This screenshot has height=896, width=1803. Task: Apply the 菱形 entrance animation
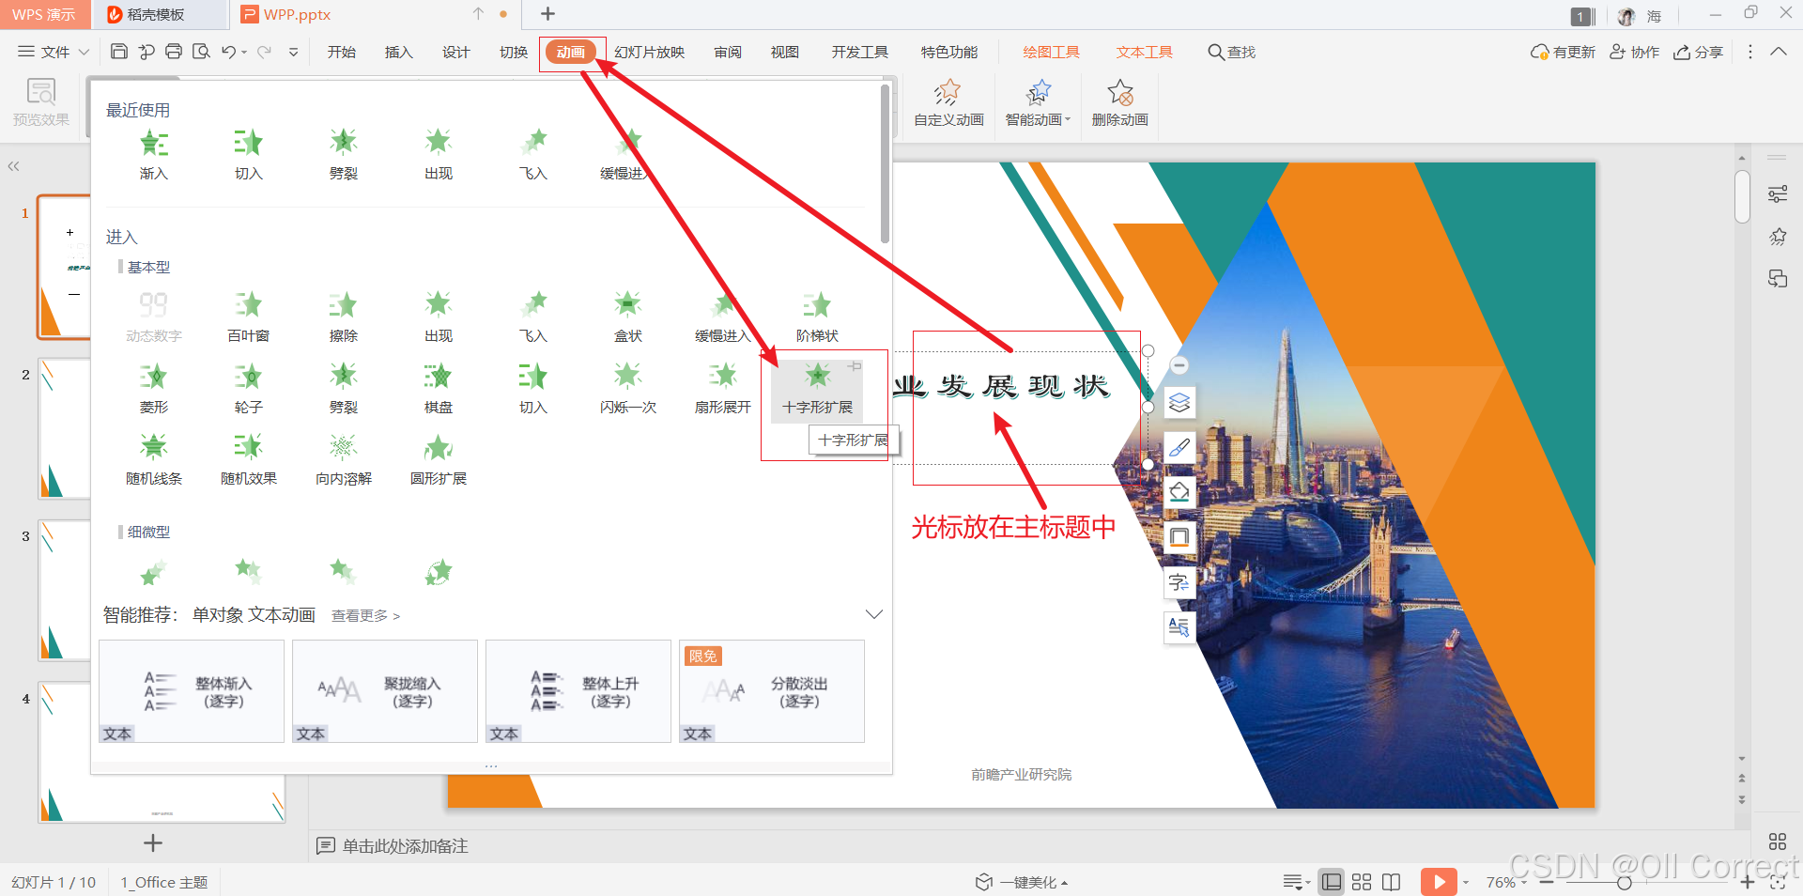153,388
